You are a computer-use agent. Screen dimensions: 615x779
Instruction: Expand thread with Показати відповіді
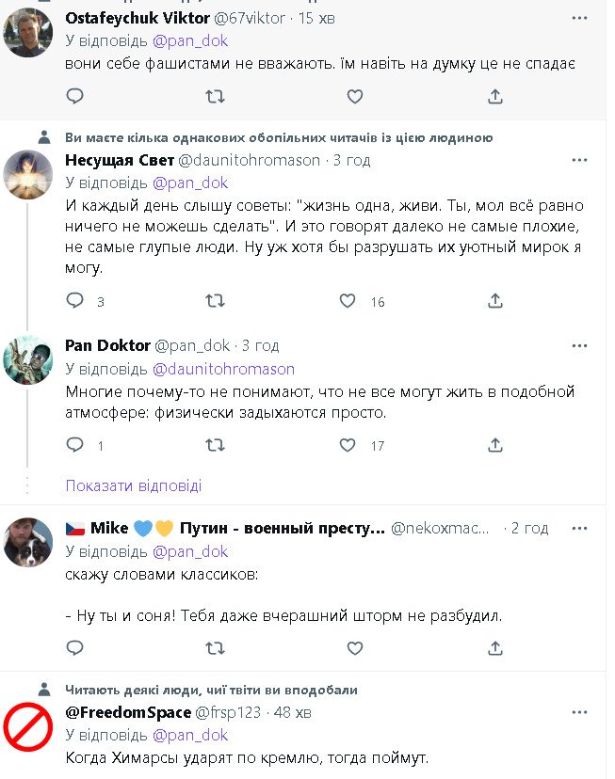pos(133,486)
